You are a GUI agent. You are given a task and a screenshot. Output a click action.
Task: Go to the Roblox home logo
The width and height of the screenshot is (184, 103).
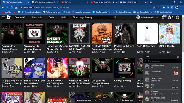9,17
